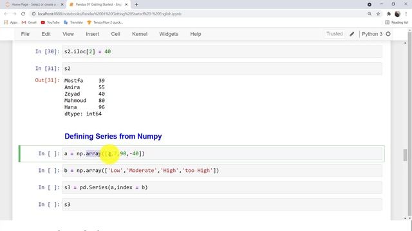The height and width of the screenshot is (231, 412).
Task: Click the Mahmoud row in Out[31]
Action: pyautogui.click(x=84, y=101)
